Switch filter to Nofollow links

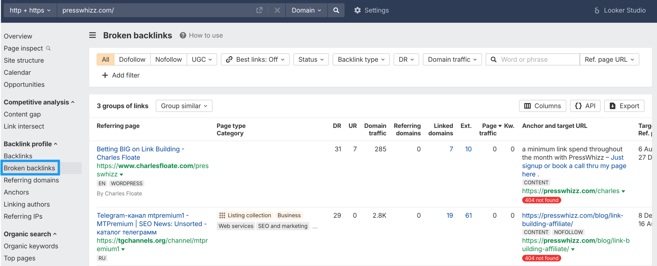[x=168, y=59]
